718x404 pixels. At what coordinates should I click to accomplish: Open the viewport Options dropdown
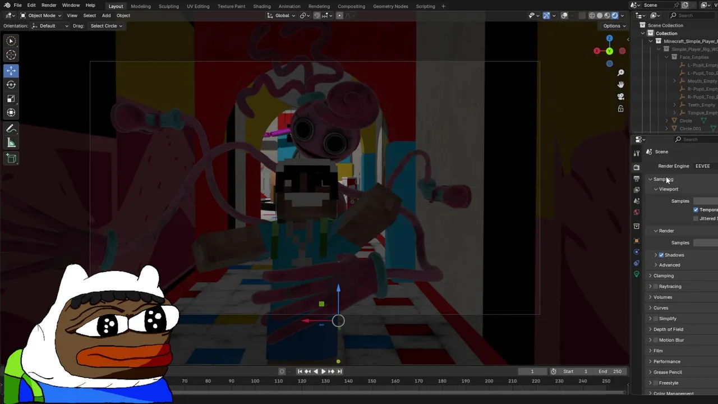click(x=614, y=26)
